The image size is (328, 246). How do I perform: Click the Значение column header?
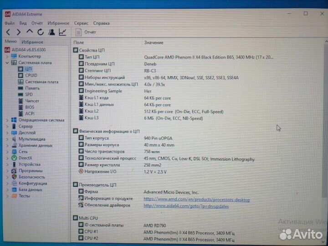(x=154, y=42)
